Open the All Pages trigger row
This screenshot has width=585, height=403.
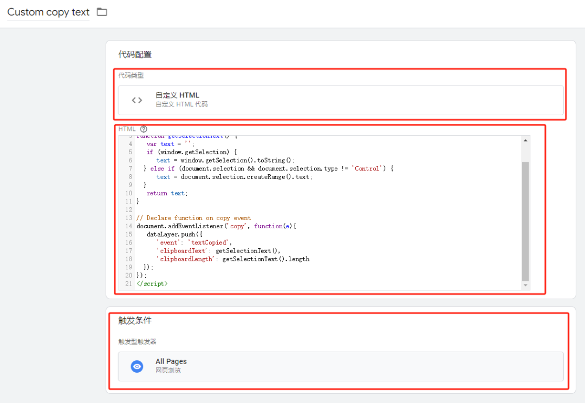click(x=341, y=366)
